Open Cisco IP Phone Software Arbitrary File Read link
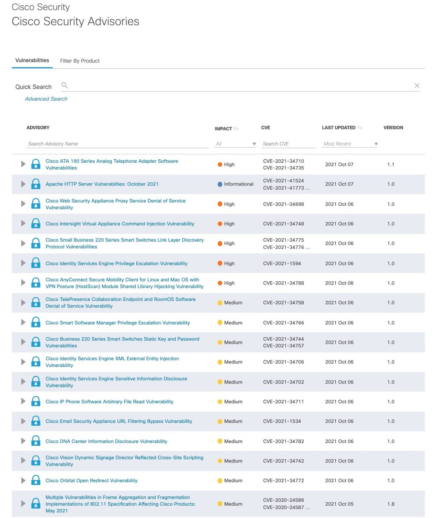Image resolution: width=435 pixels, height=518 pixels. pos(109,402)
